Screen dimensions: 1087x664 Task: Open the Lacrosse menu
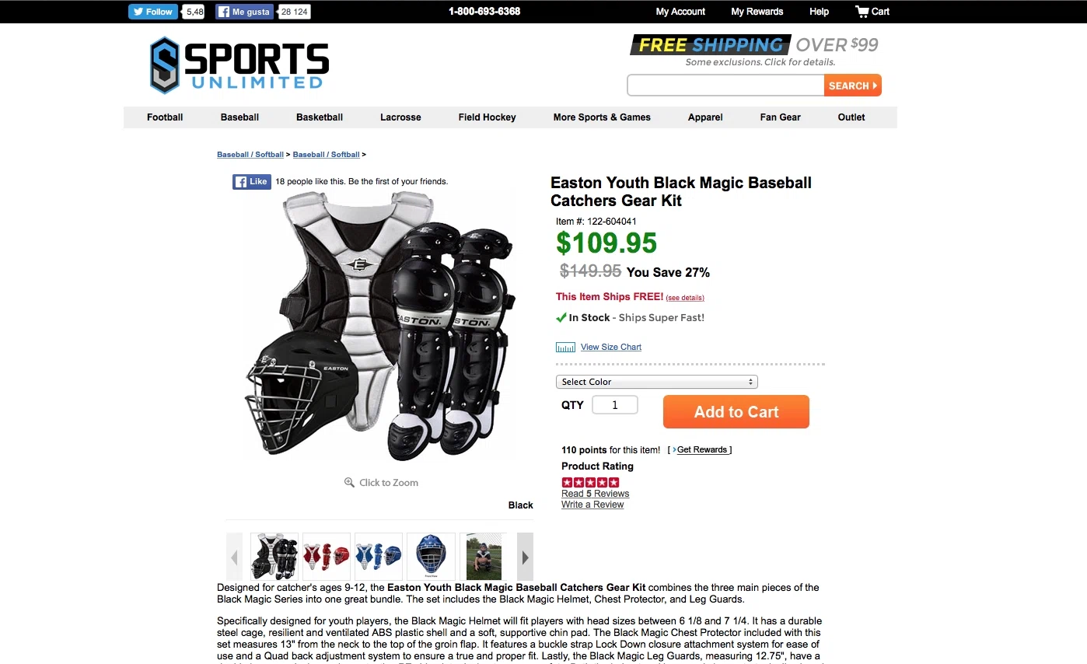click(x=400, y=117)
